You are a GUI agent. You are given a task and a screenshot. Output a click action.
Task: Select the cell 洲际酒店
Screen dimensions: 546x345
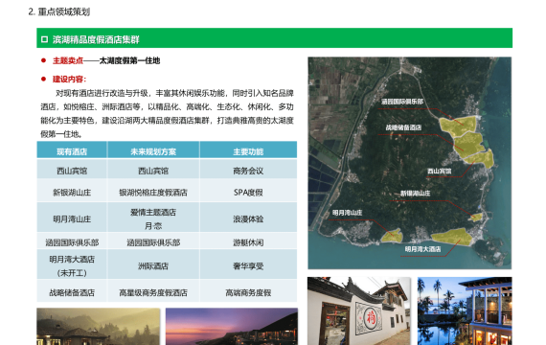click(153, 266)
